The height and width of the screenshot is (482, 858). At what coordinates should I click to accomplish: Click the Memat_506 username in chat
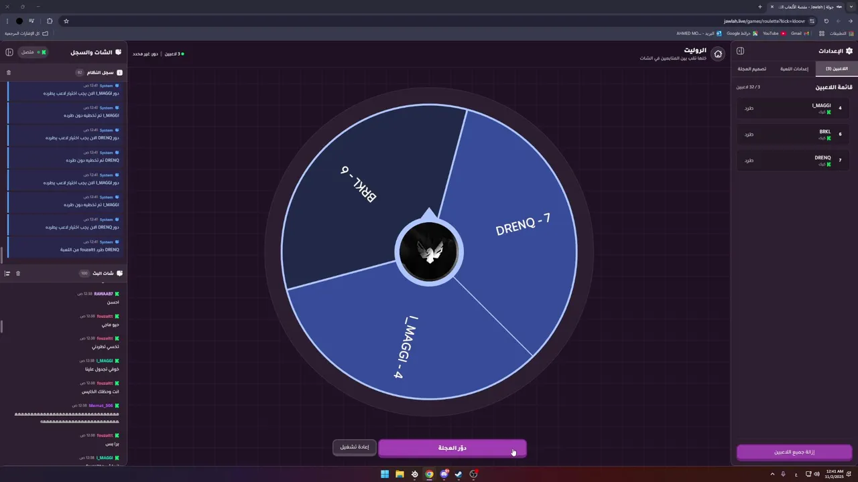click(x=102, y=406)
